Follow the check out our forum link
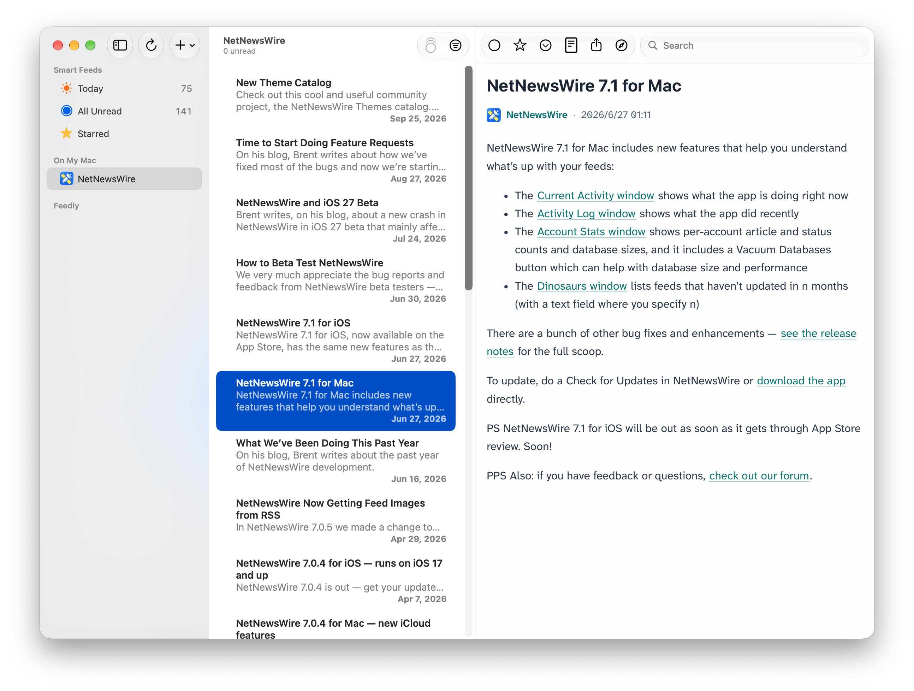Viewport: 914px width, 691px height. click(x=759, y=476)
